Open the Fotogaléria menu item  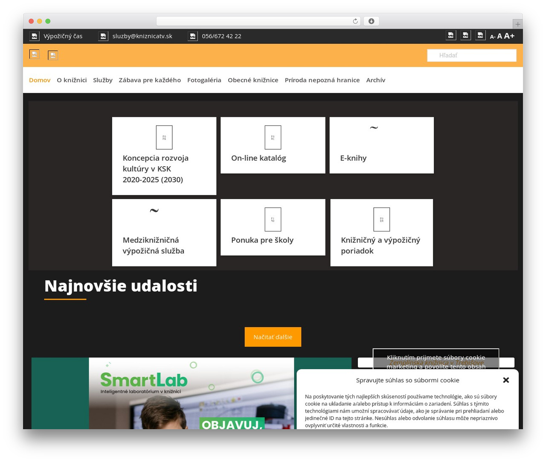(x=204, y=80)
